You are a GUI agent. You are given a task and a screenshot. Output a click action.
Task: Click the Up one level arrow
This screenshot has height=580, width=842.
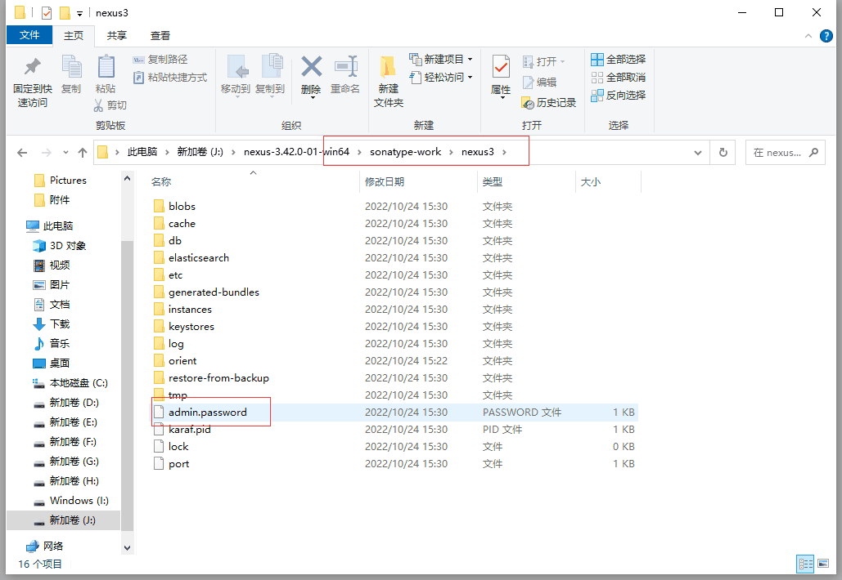click(82, 153)
